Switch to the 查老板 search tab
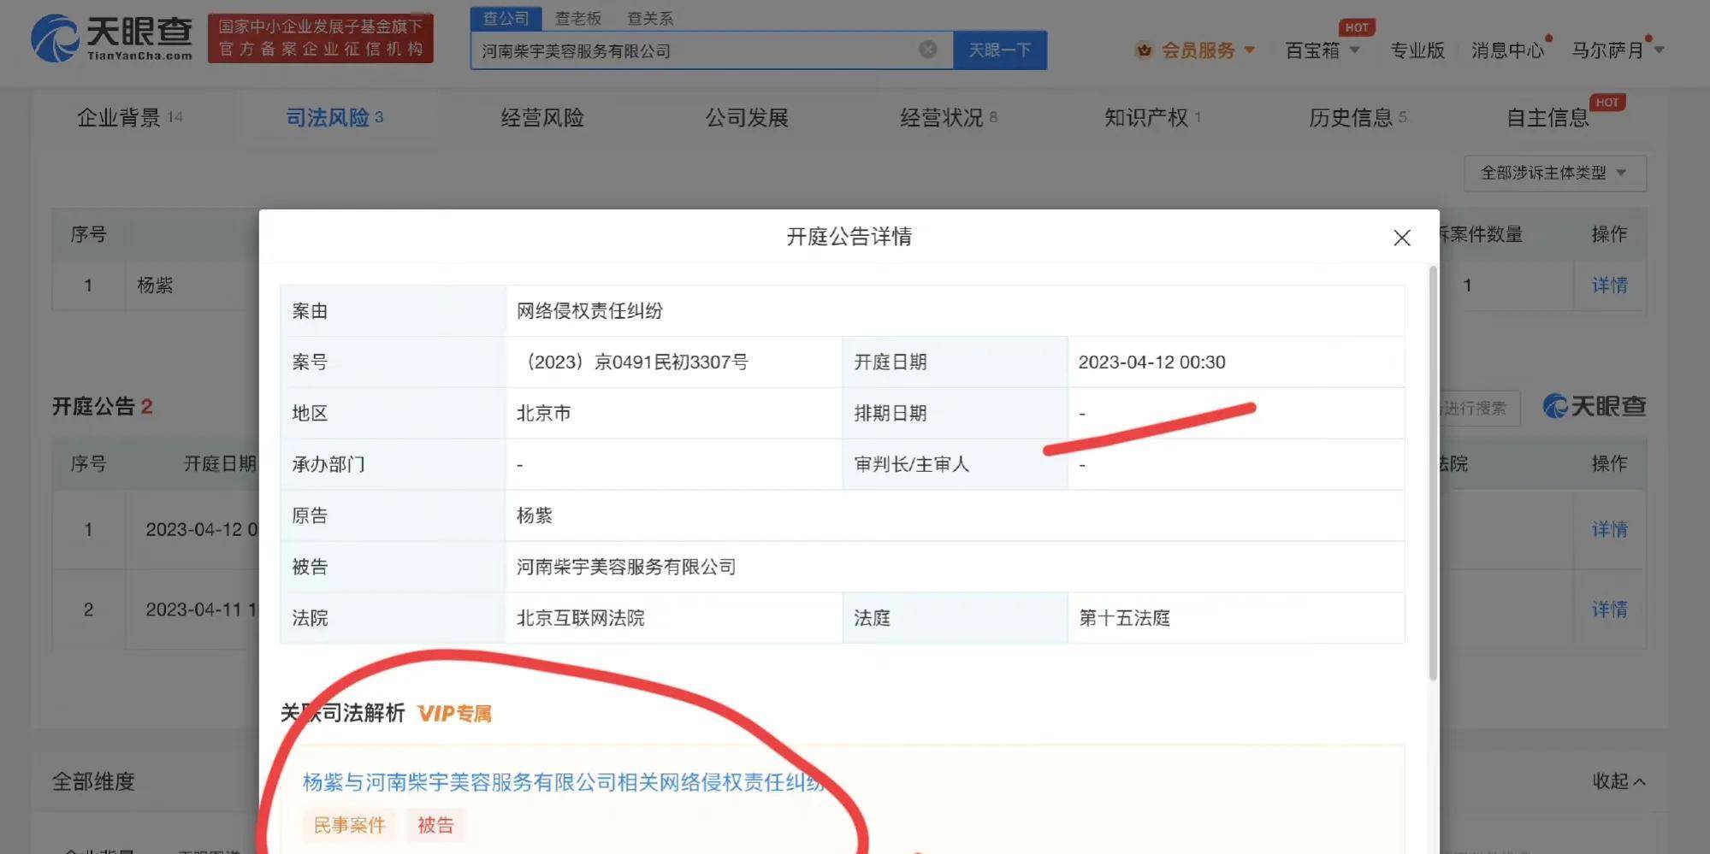Image resolution: width=1710 pixels, height=854 pixels. click(x=578, y=18)
